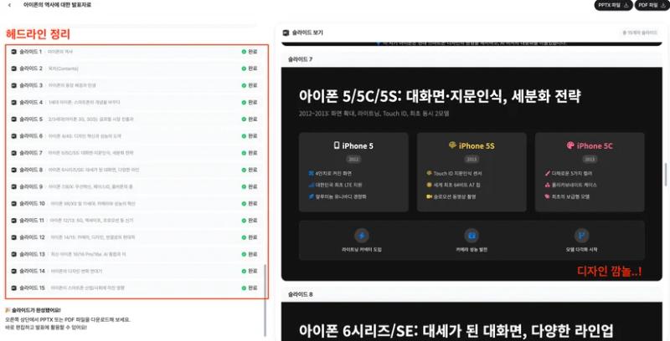Open the 슬라이드 8 preview thumbnail
Image resolution: width=670 pixels, height=341 pixels.
click(x=472, y=322)
